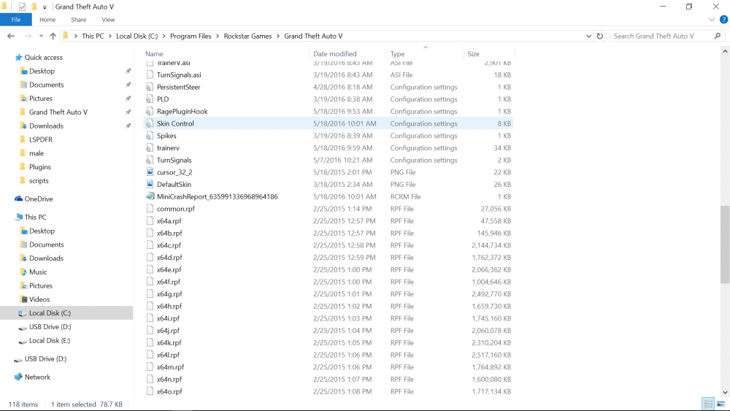Screen dimensions: 730x411
Task: Click the Properties checkmark icon in title bar
Action: coord(22,7)
